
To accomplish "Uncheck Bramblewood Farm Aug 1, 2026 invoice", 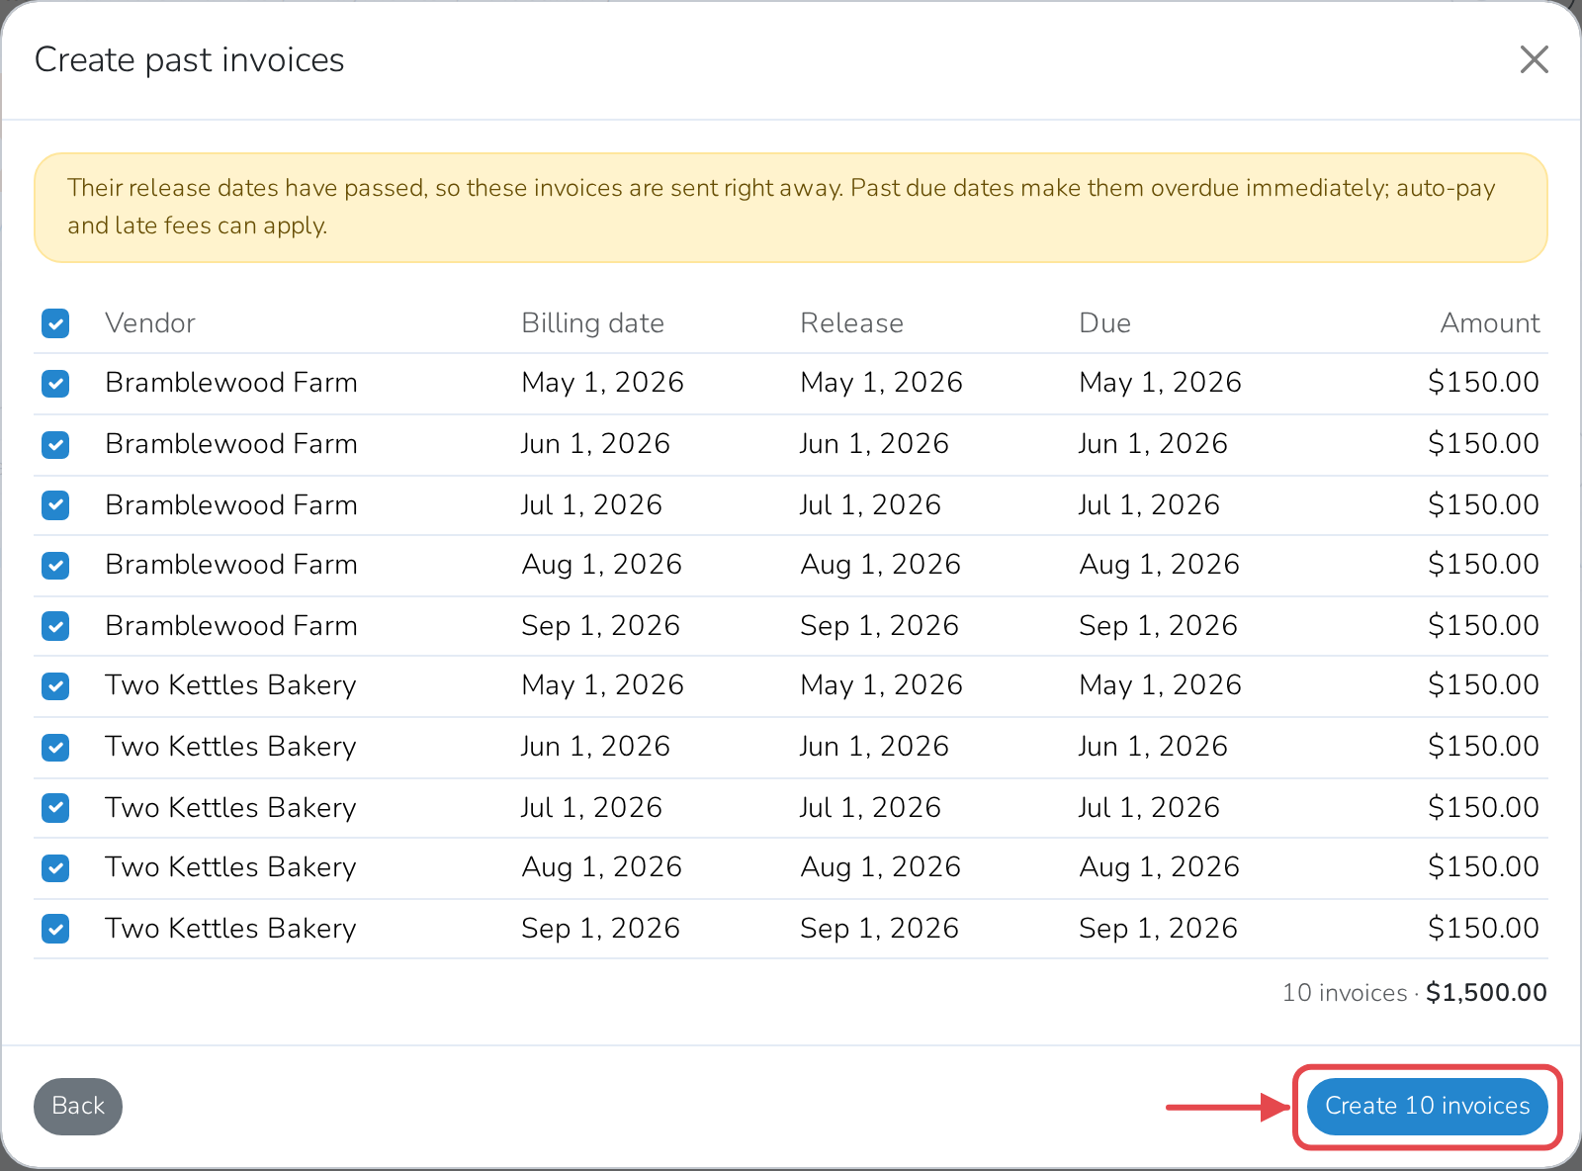I will [x=55, y=566].
